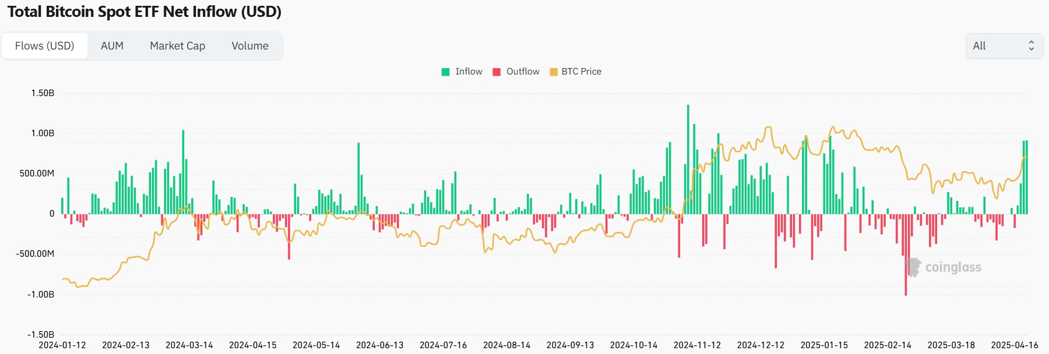Click the March 2024 green bar above 1.00B

(183, 172)
